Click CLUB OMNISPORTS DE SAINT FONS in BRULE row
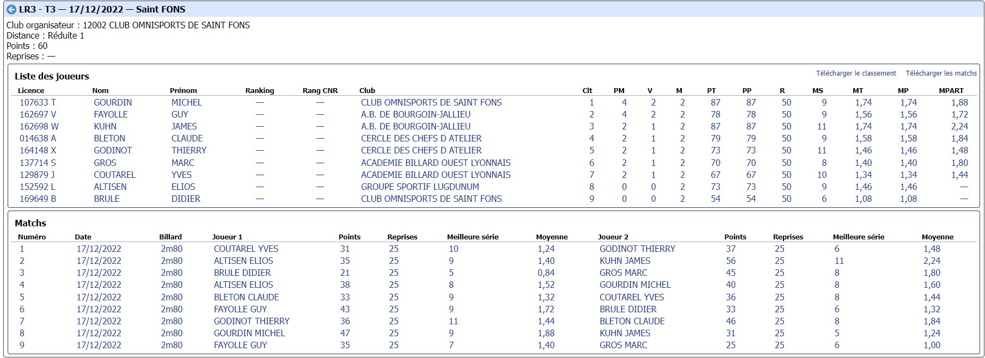Image resolution: width=985 pixels, height=358 pixels. [431, 199]
